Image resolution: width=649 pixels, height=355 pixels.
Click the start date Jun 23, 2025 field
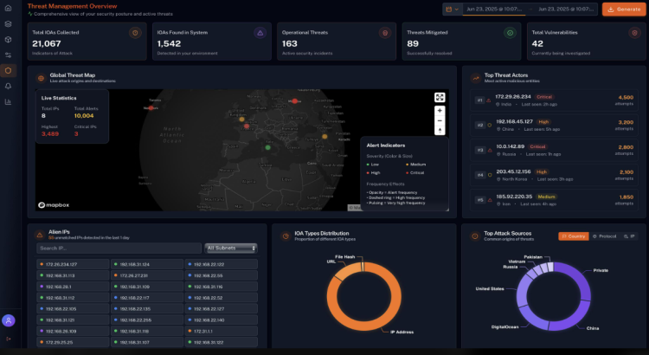[x=494, y=10]
